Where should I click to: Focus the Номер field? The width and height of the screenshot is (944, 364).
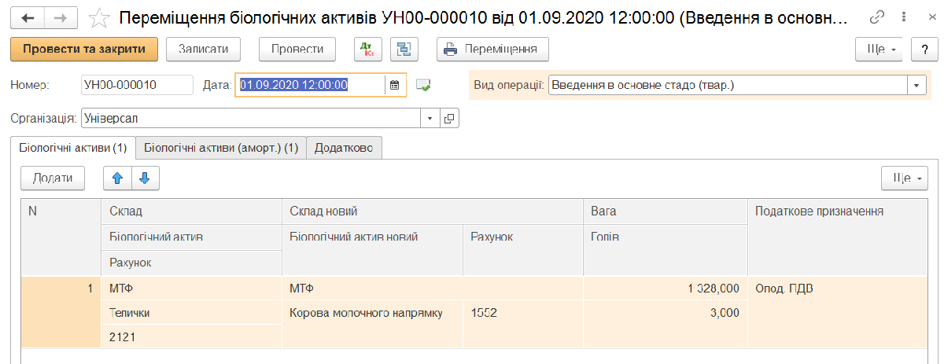(x=137, y=85)
